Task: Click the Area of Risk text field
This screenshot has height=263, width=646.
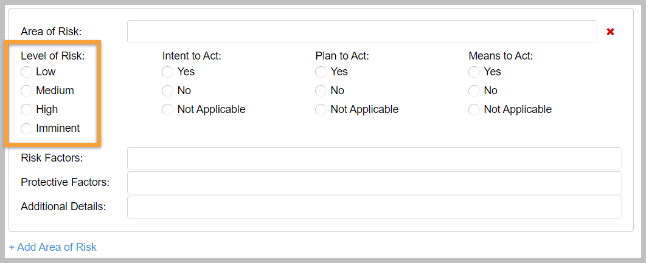Action: [x=362, y=32]
